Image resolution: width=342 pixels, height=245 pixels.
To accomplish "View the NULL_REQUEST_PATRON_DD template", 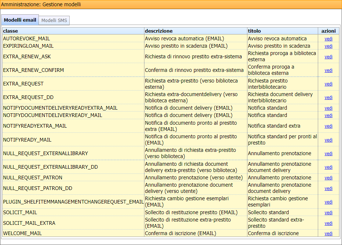I will pos(328,188).
